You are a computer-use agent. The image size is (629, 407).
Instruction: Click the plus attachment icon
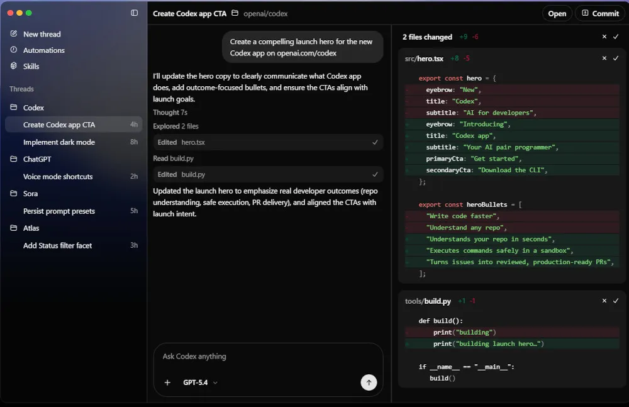point(168,382)
